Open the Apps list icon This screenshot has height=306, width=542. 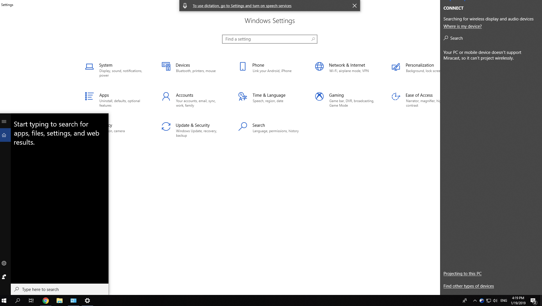click(x=89, y=96)
